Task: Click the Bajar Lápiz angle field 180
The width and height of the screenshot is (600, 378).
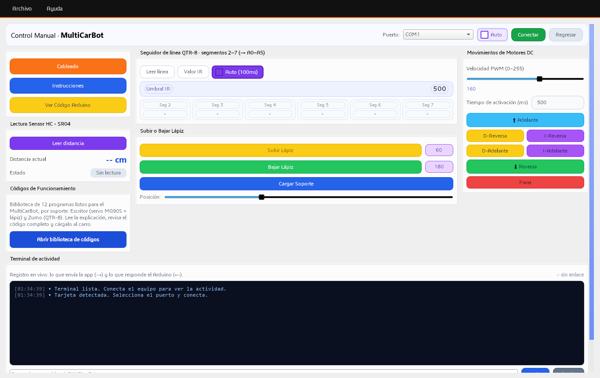Action: pos(439,167)
